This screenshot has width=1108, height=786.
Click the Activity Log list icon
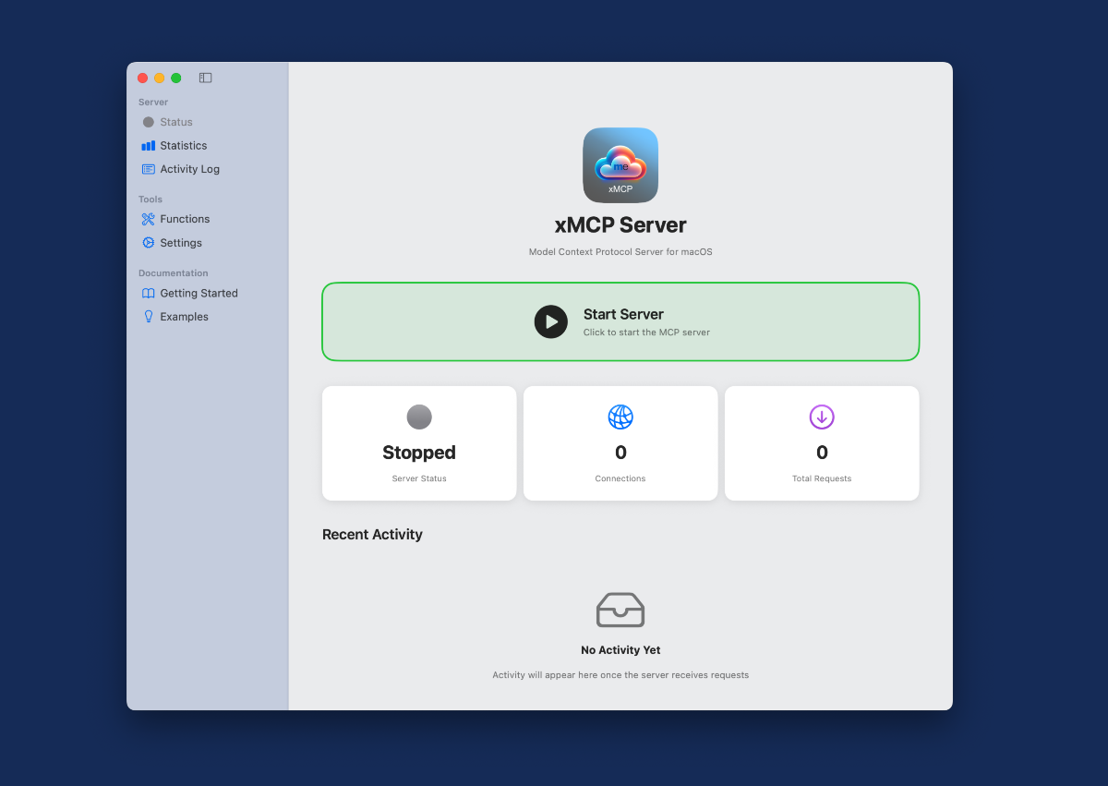148,169
